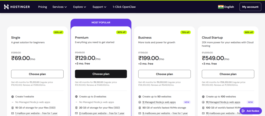Click Node.js icon beside 10 Managed Node.js apps
Viewport: 265px width, 116px height.
click(x=203, y=102)
